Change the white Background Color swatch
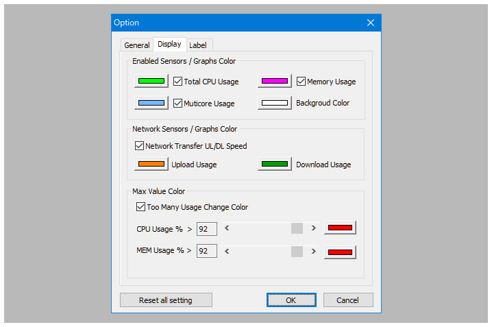 pyautogui.click(x=275, y=104)
